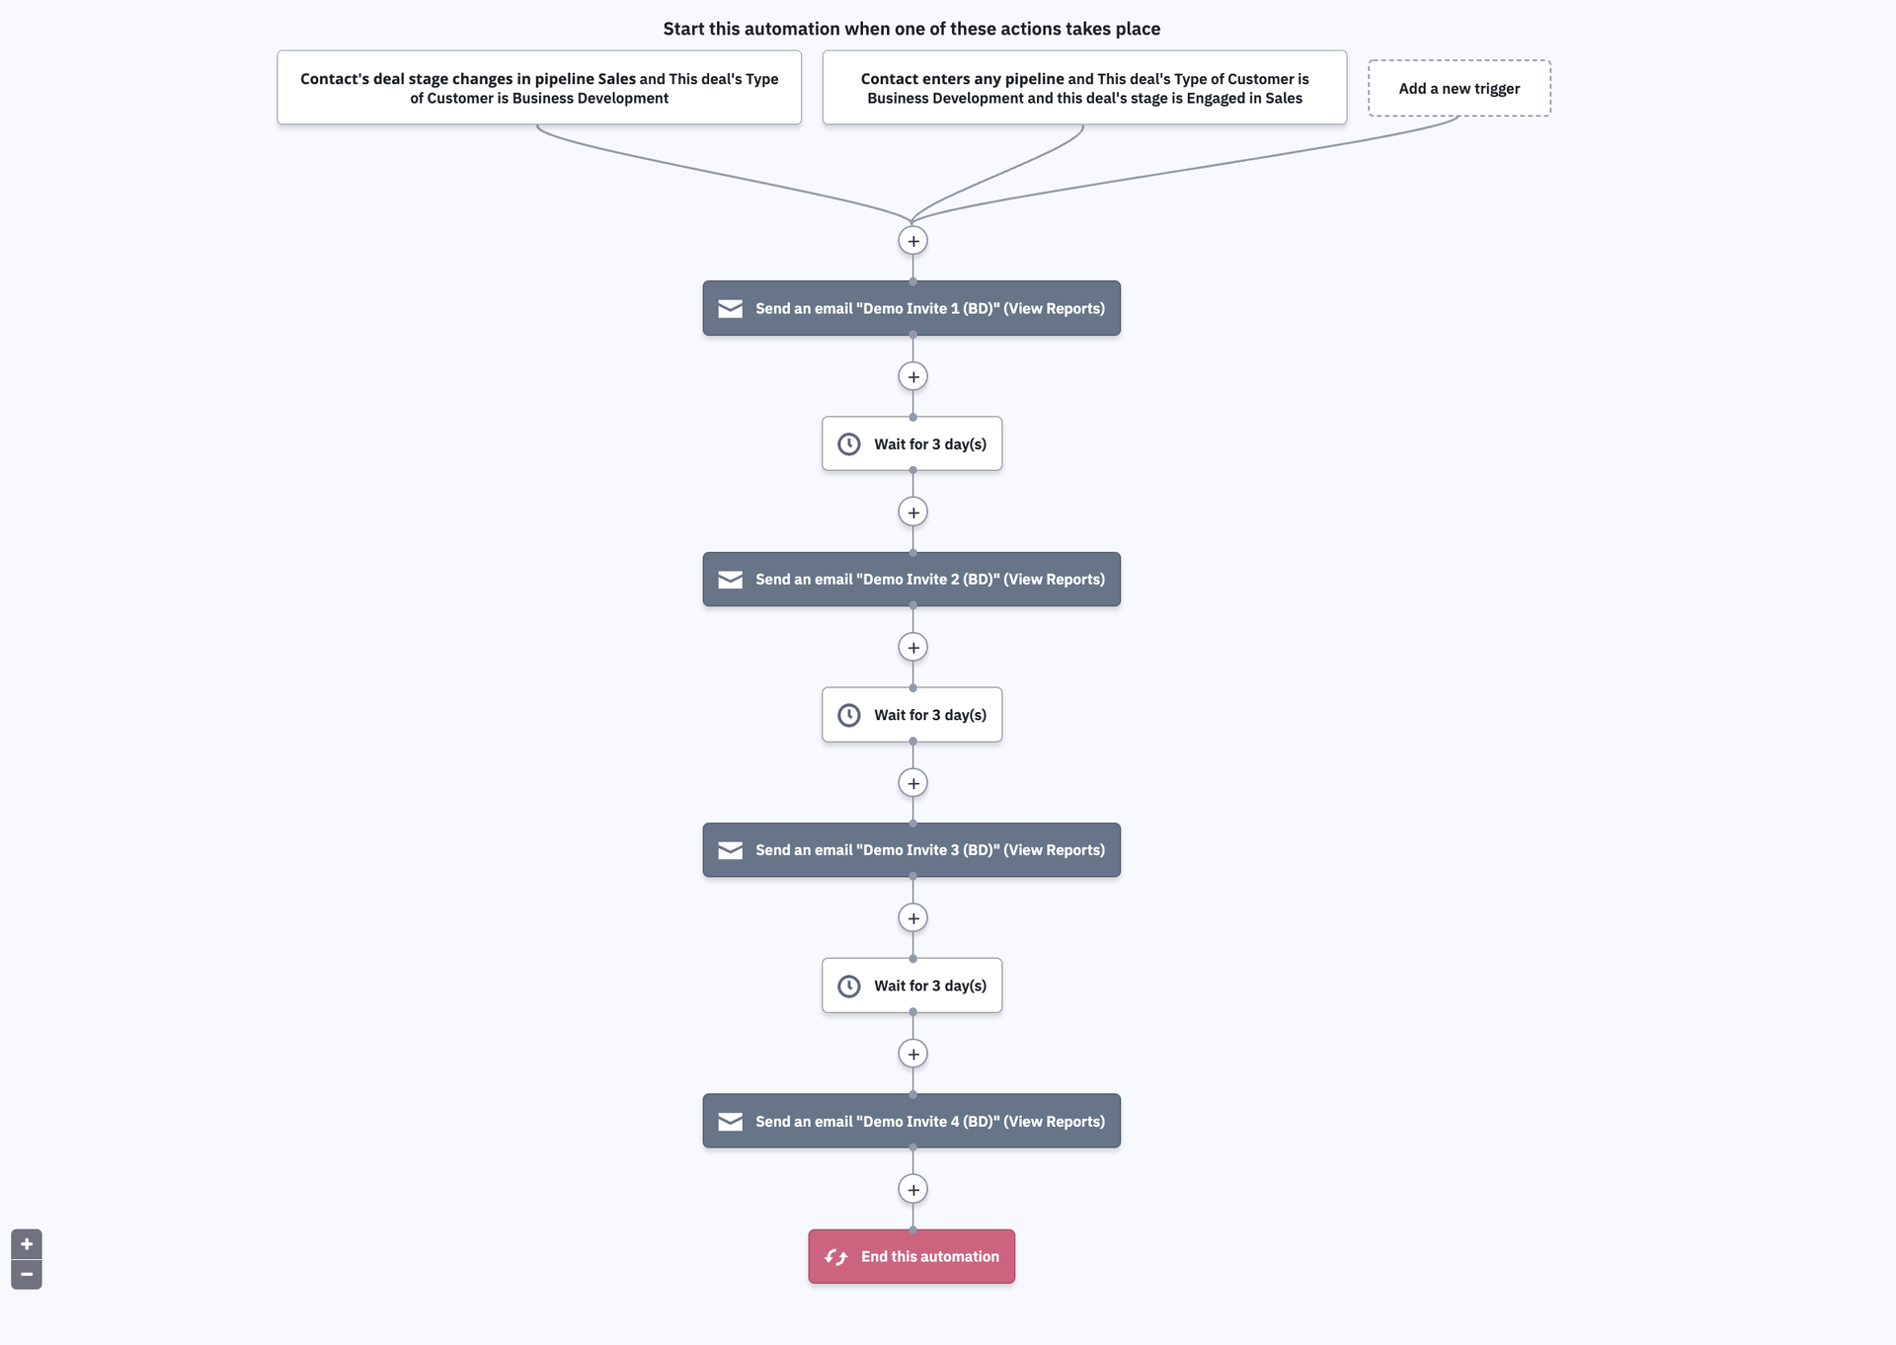Click plus icon above Demo Invite 1 email

tap(912, 241)
